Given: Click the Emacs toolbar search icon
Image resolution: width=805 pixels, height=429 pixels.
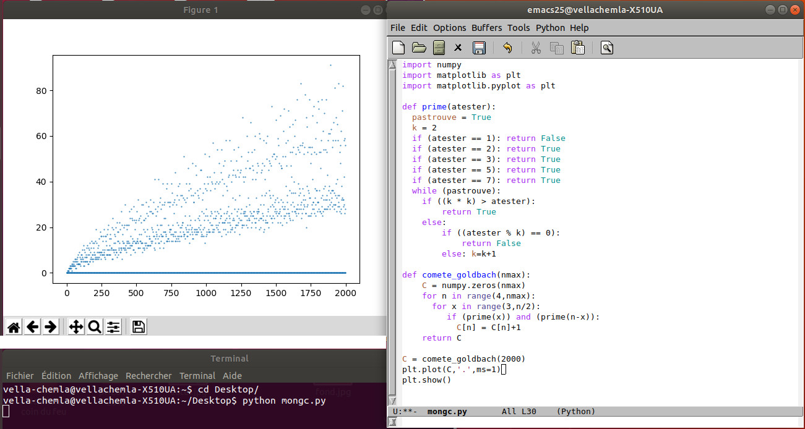Looking at the screenshot, I should pyautogui.click(x=606, y=48).
